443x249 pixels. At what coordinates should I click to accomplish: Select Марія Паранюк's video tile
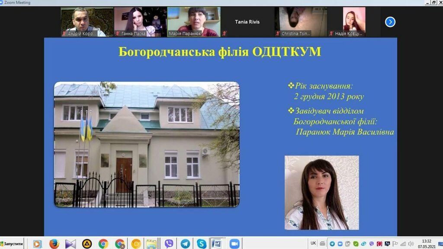193,22
